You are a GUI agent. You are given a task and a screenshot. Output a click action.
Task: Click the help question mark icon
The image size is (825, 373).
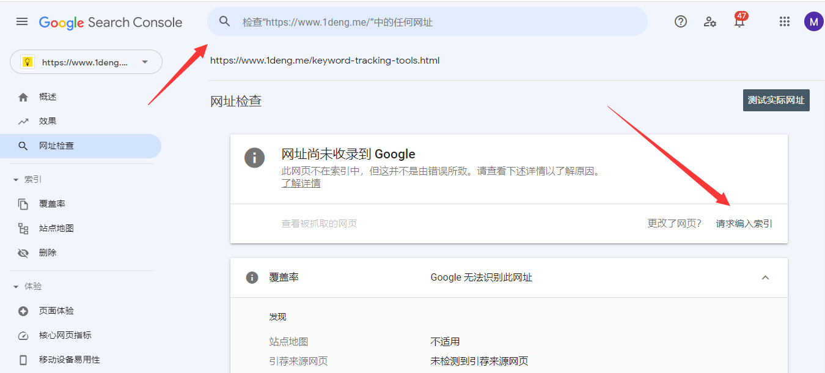click(680, 21)
